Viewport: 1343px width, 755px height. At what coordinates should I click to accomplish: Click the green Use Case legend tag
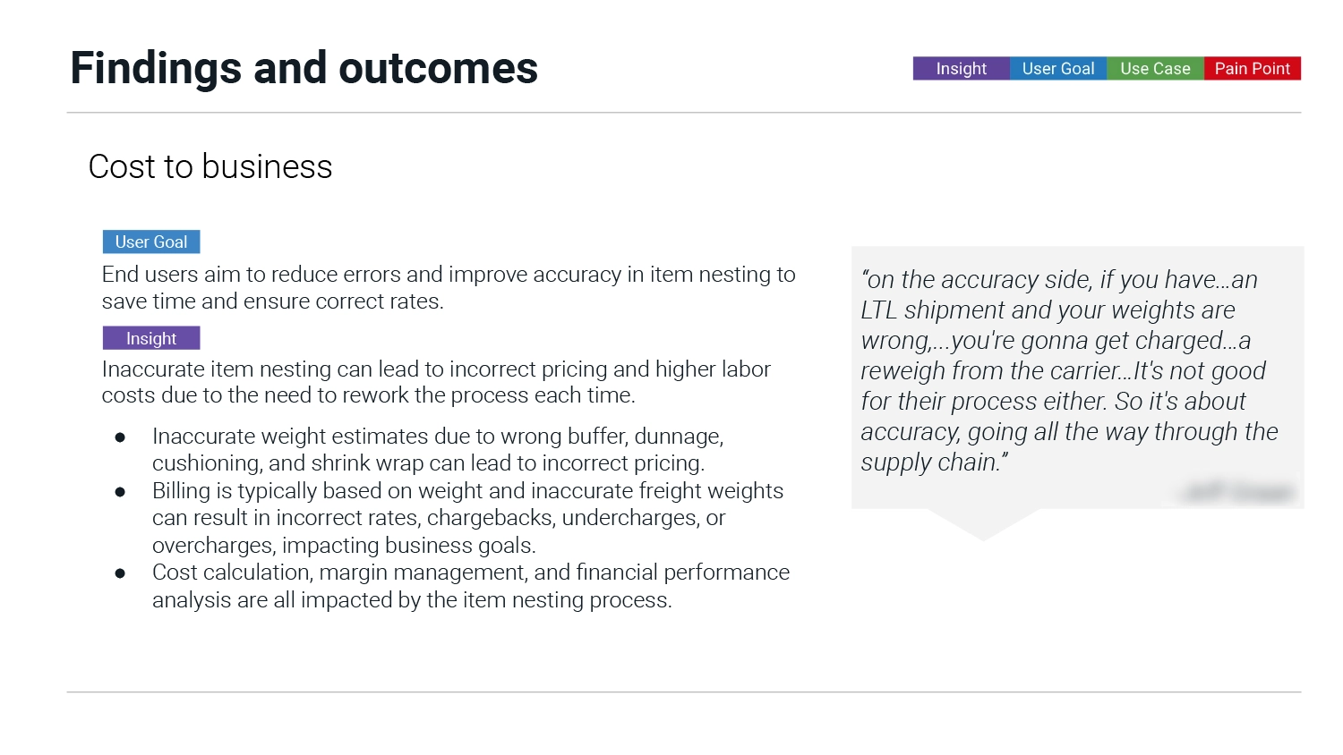coord(1155,69)
